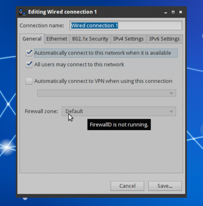Expand the Firewall zone dropdown arrow
Screen dimensions: 203x206
pyautogui.click(x=171, y=111)
